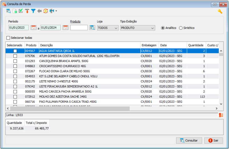The height and width of the screenshot is (149, 229).
Task: Open calendar for end date 01/01/2024
Action: point(66,27)
